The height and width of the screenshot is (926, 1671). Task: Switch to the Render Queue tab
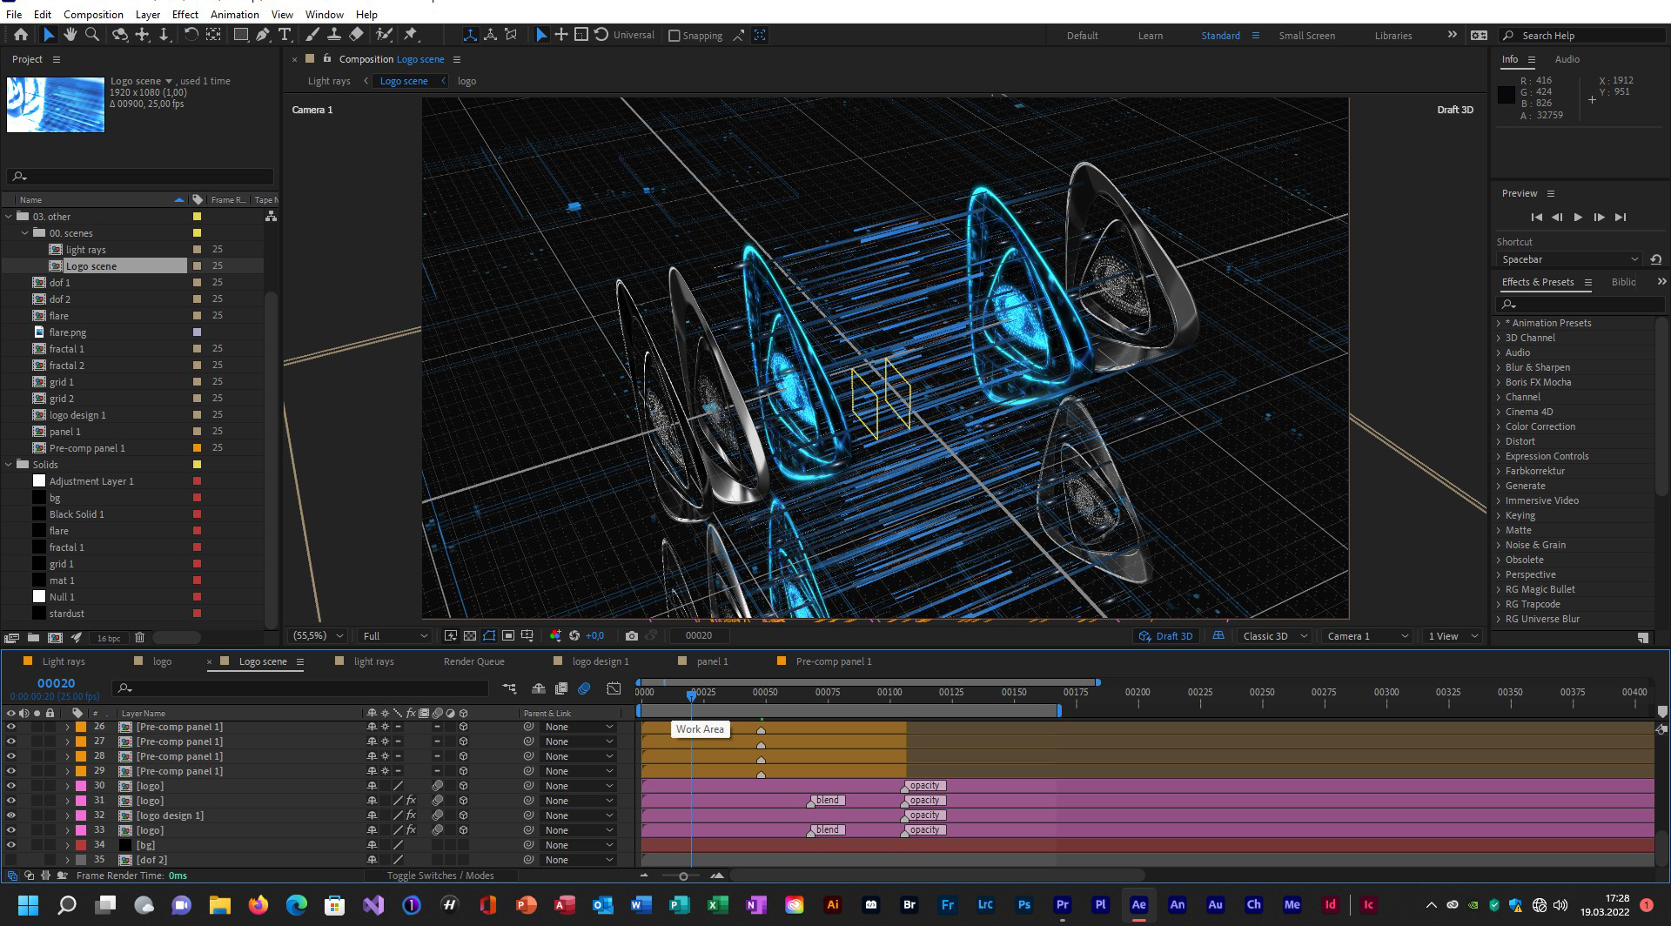pos(473,661)
